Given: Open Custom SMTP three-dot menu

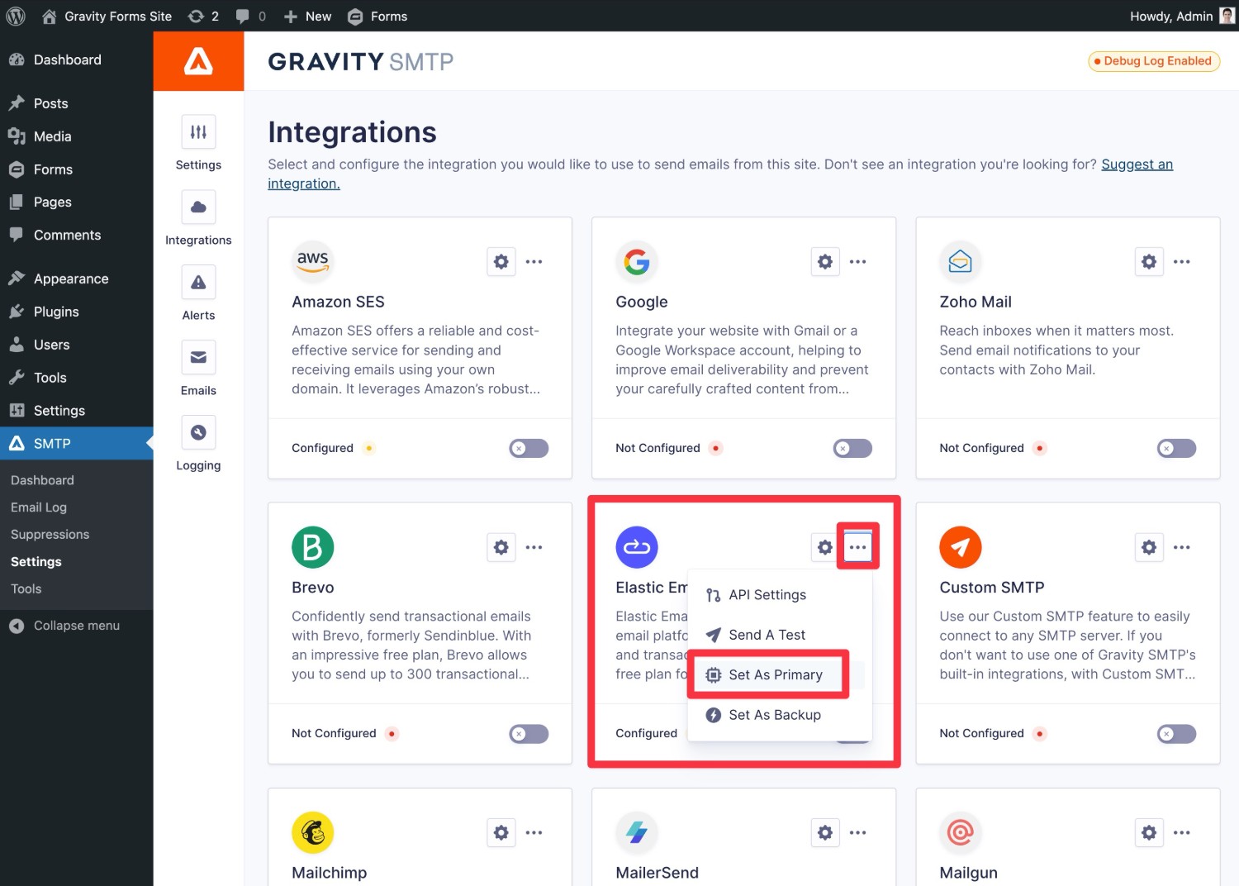Looking at the screenshot, I should (1182, 547).
